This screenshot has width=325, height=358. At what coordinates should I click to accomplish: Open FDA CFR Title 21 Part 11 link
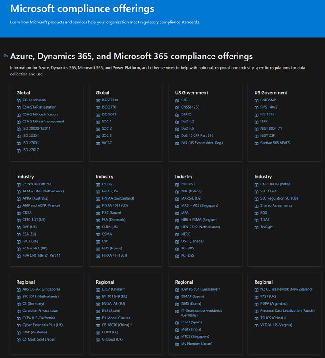[x=42, y=255]
